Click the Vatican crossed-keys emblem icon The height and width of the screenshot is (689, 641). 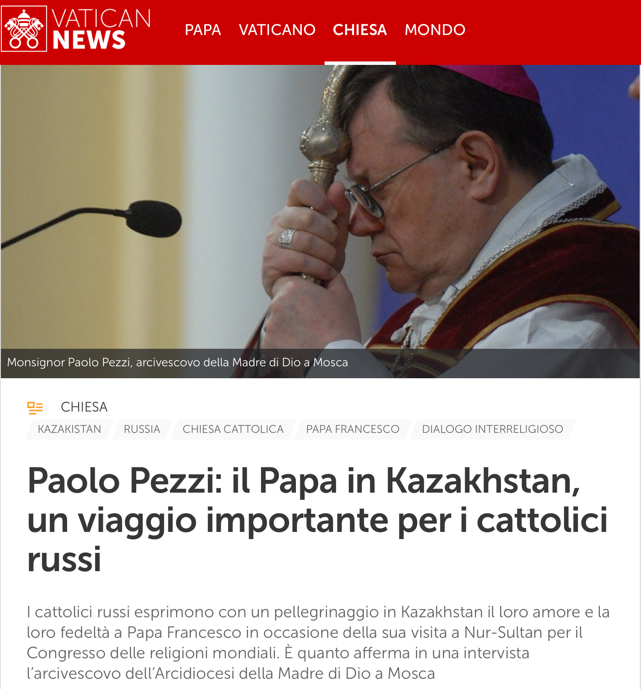click(24, 29)
